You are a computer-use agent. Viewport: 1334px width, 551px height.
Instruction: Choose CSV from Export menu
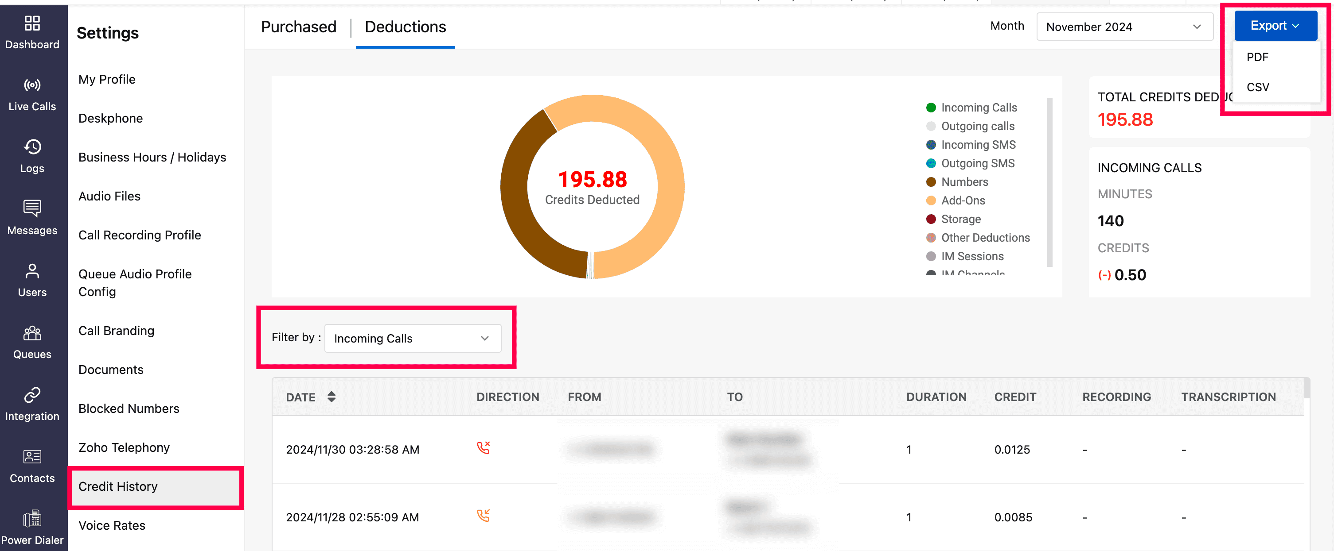tap(1257, 87)
